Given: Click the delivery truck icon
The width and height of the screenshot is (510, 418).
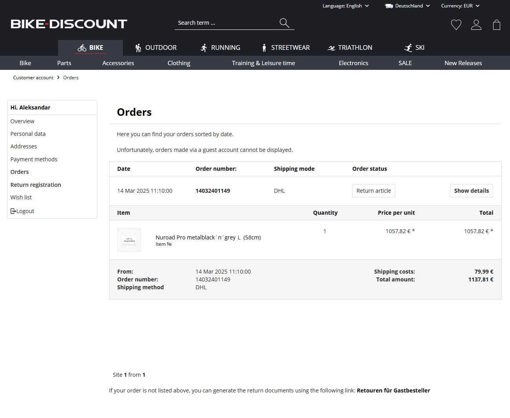Looking at the screenshot, I should (389, 6).
